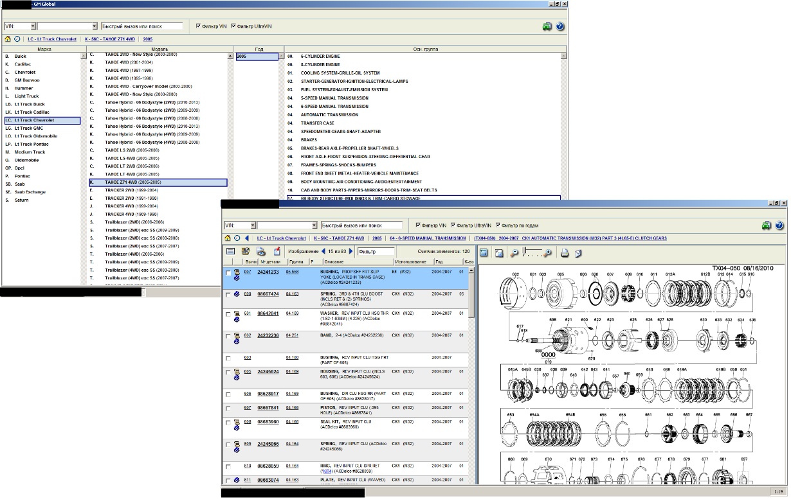The width and height of the screenshot is (791, 501).
Task: Click the zoom-in magnifier above the diagram
Action: (x=548, y=254)
